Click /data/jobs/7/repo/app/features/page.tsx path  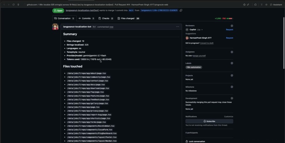[88, 96]
